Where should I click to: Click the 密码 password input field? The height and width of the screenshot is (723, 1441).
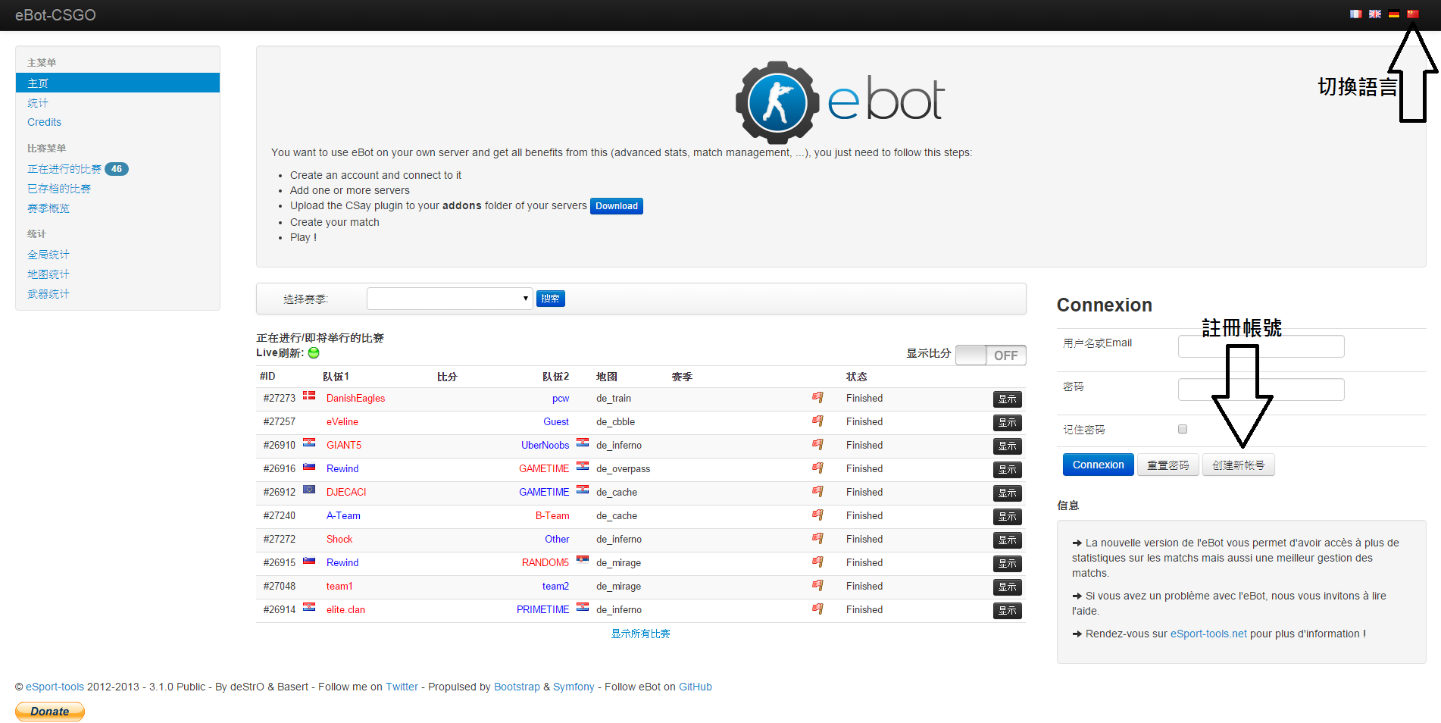[1261, 390]
